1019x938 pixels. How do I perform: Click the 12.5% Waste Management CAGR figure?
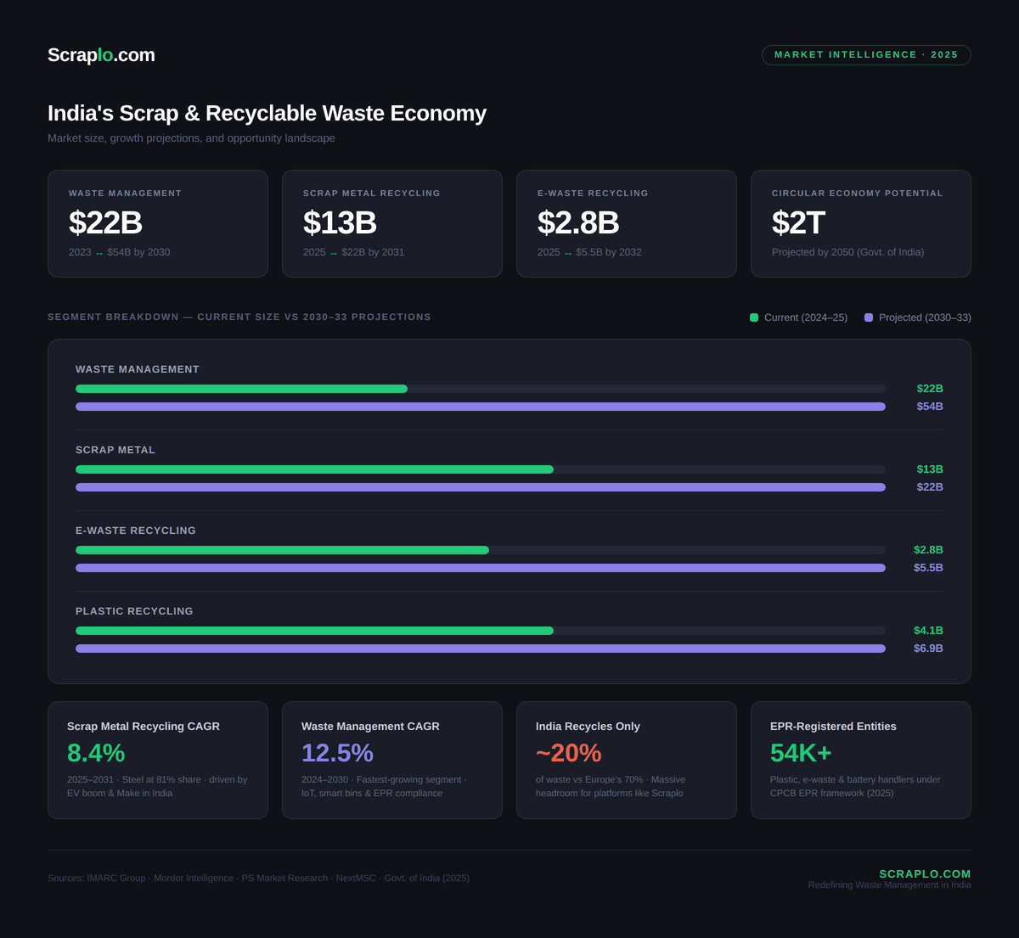pyautogui.click(x=337, y=753)
